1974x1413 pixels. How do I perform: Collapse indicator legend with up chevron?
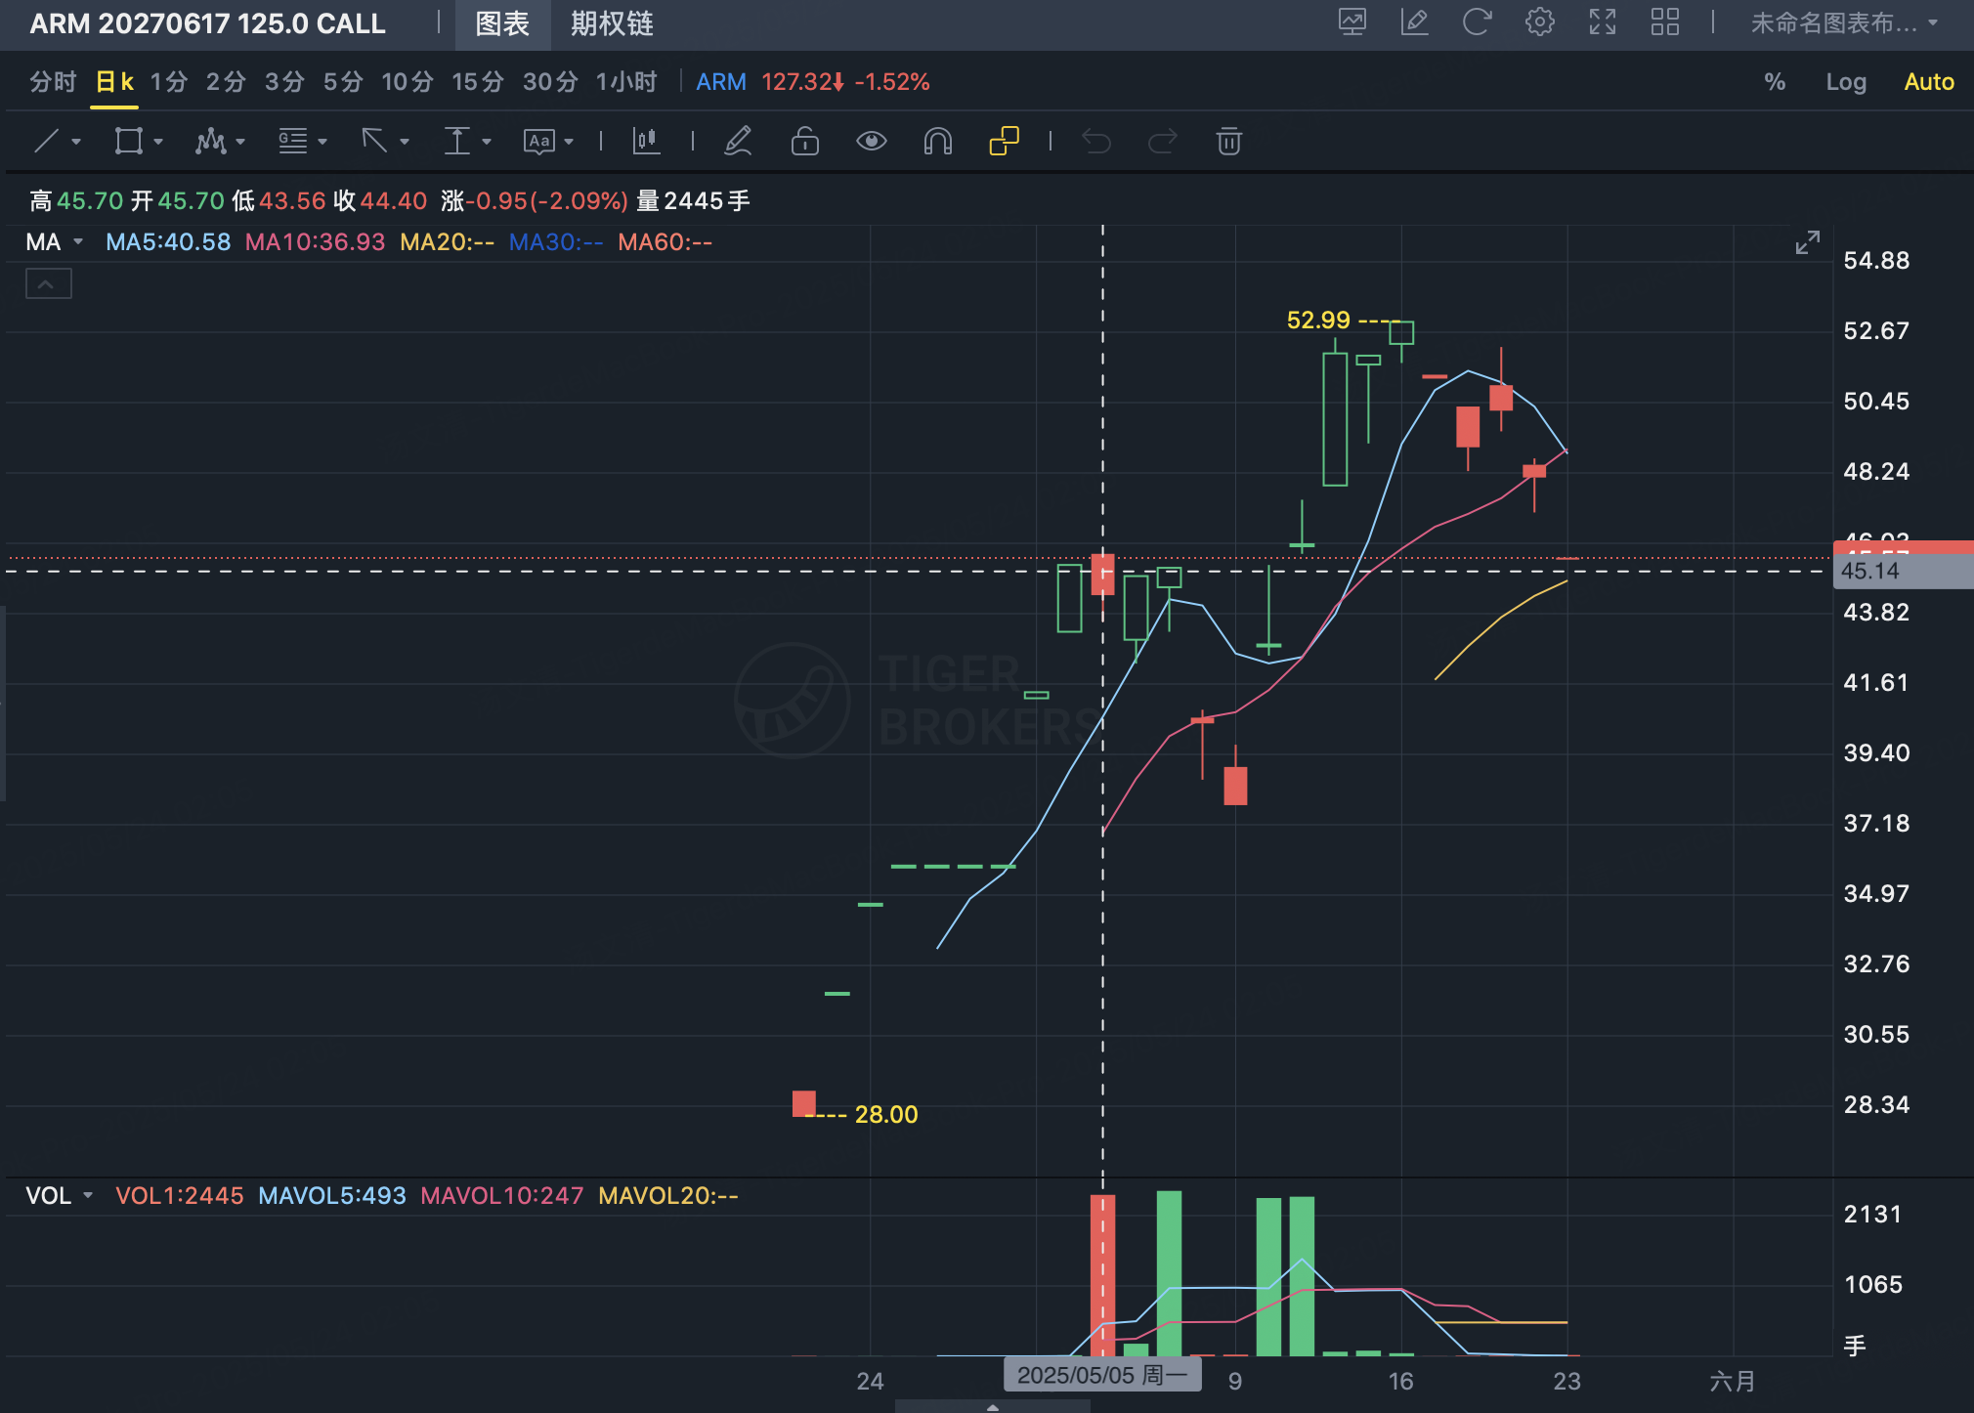tap(48, 284)
